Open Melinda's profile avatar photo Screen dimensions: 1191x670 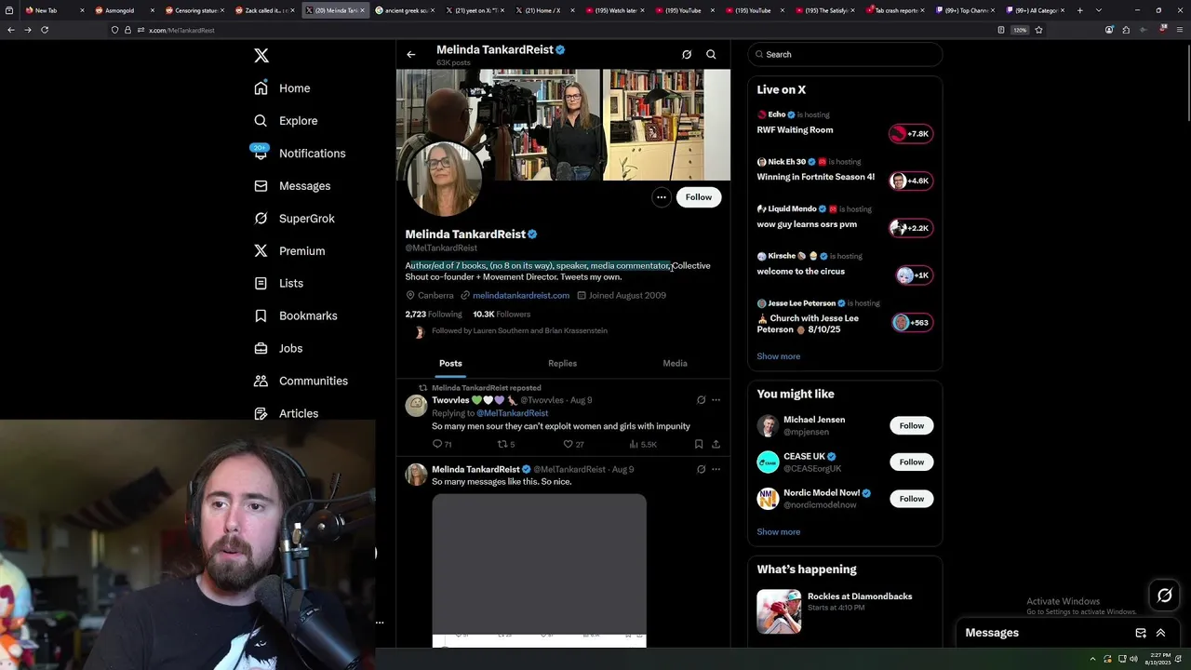444,179
